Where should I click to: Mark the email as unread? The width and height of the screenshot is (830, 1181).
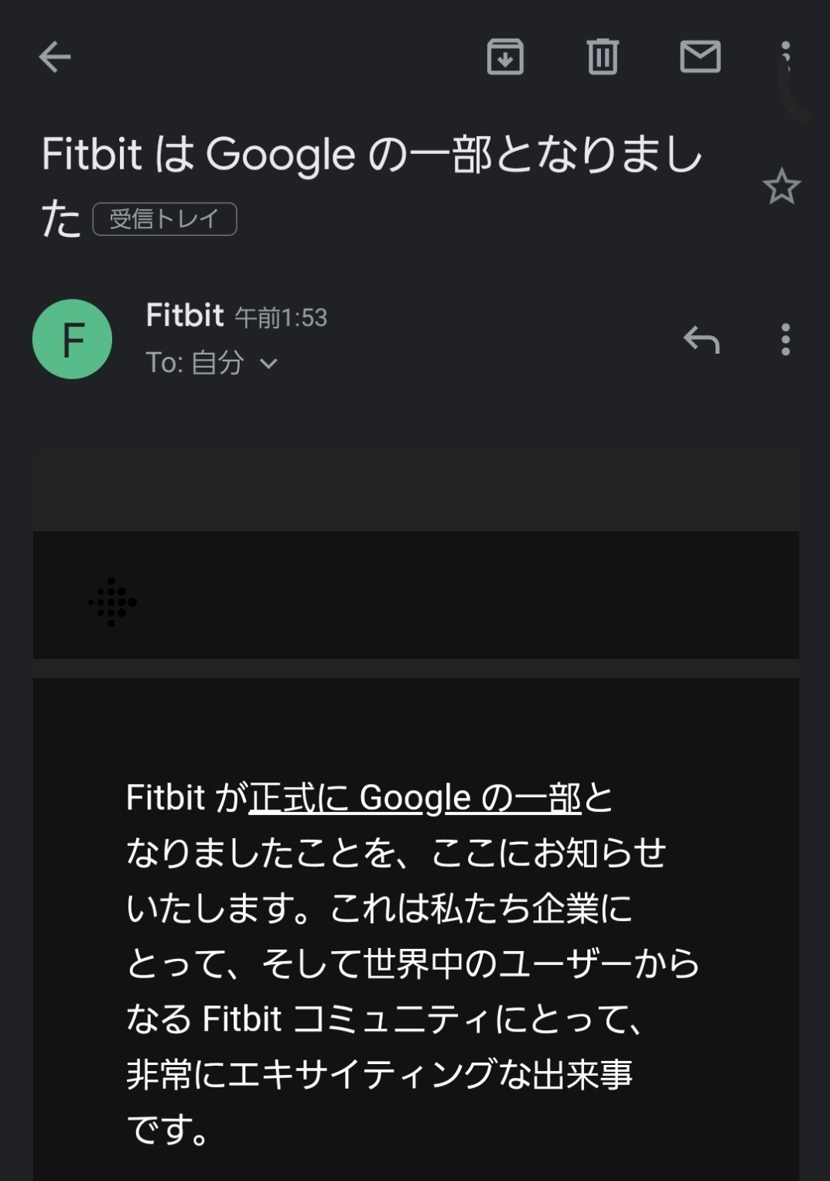point(700,56)
